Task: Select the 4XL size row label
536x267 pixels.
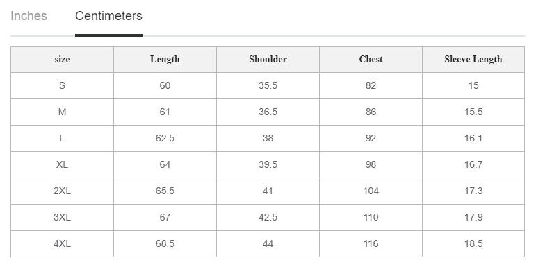Action: click(62, 244)
